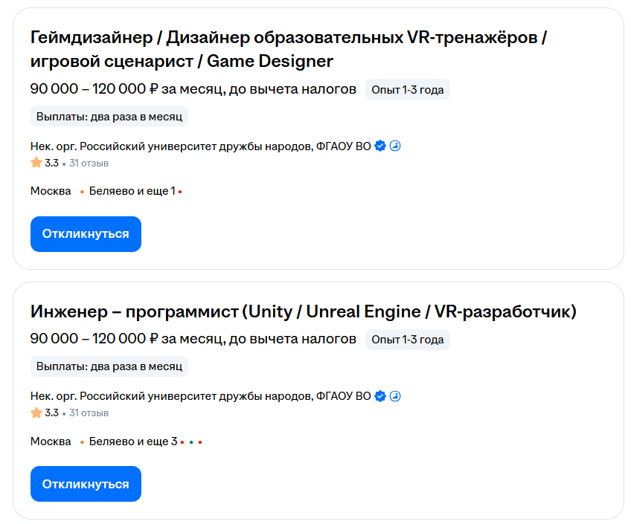Viewport: 631px width, 524px height.
Task: Click the round employer profile icon after ФГАОУ ВО
Action: coord(395,146)
